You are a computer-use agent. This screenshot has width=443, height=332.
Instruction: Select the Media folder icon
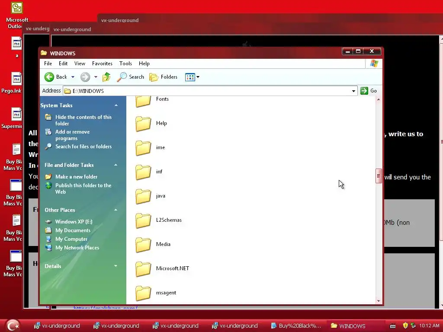(143, 245)
